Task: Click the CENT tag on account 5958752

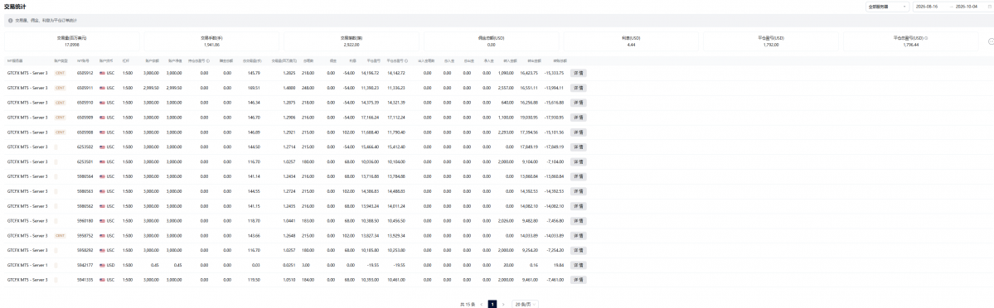Action: tap(61, 236)
